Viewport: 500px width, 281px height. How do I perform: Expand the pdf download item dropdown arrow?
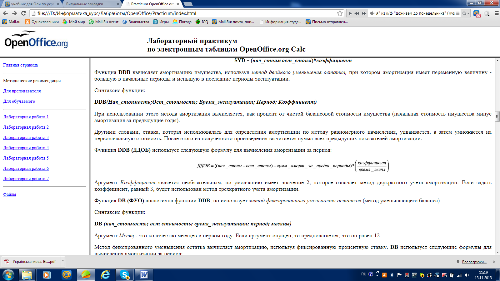(63, 261)
